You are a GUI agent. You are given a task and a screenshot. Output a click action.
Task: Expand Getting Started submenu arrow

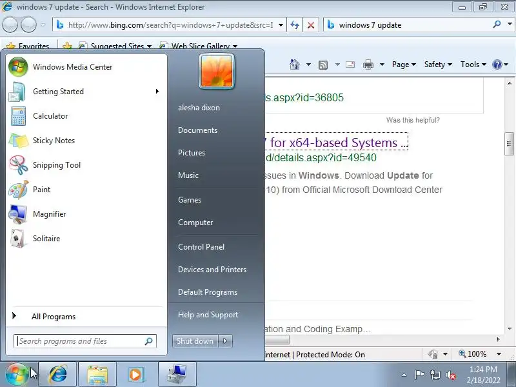click(157, 91)
